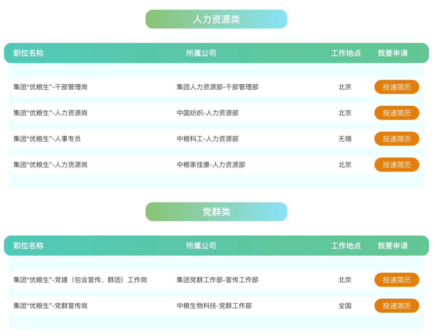Apply to the 中国纺织 人力资源岗 position
Image resolution: width=435 pixels, height=336 pixels.
click(396, 113)
